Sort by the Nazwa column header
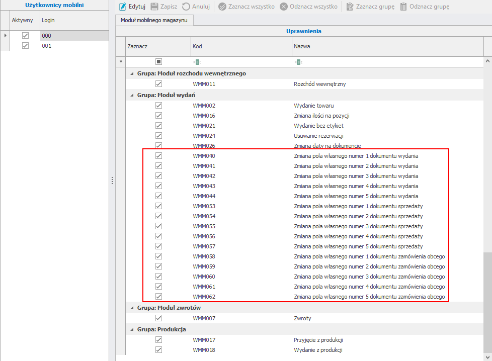This screenshot has width=492, height=361. click(387, 46)
